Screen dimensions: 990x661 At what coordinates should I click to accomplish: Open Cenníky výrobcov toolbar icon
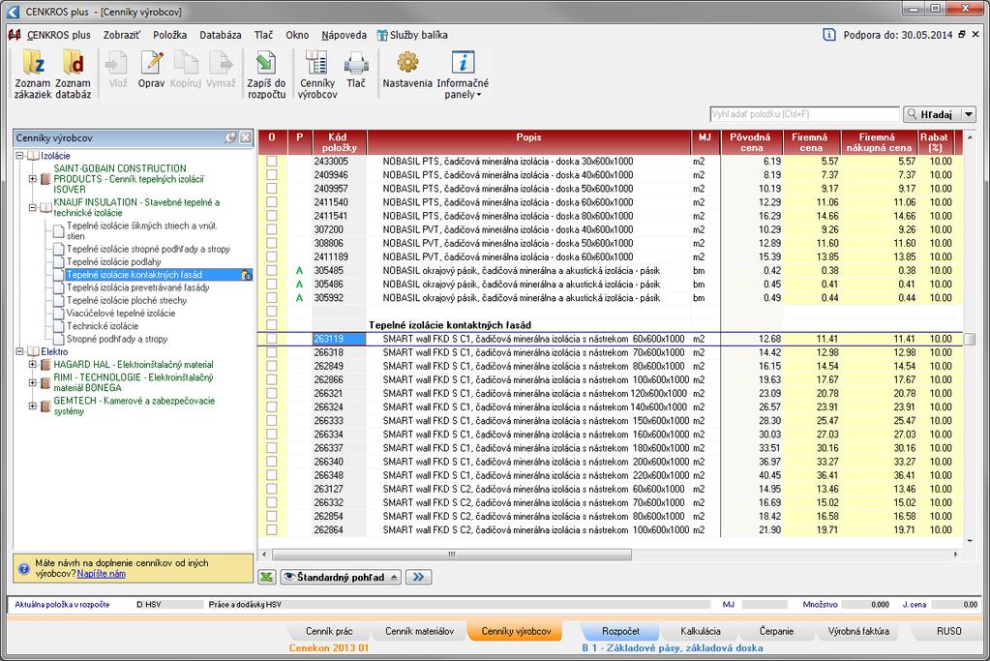pos(317,74)
